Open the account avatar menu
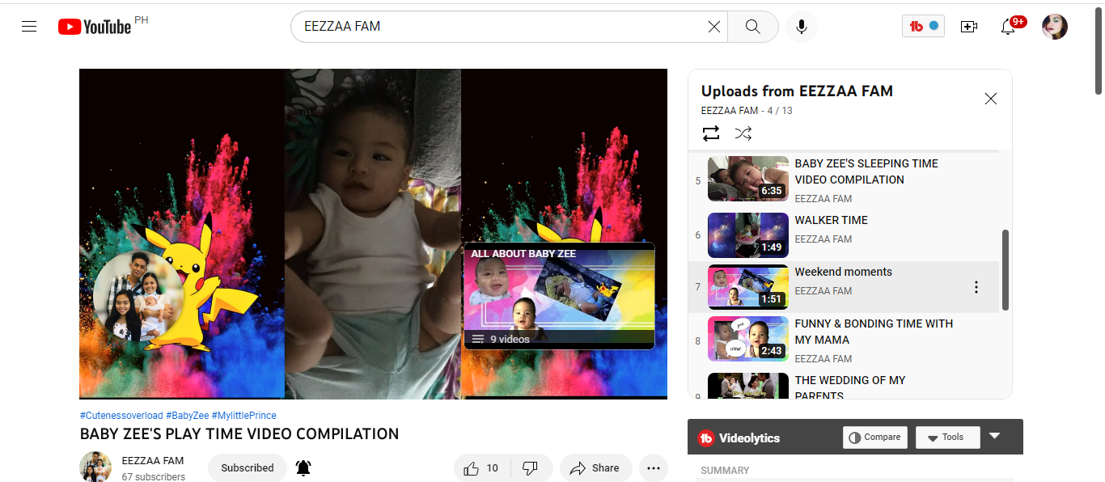The image size is (1105, 482). coord(1055,27)
